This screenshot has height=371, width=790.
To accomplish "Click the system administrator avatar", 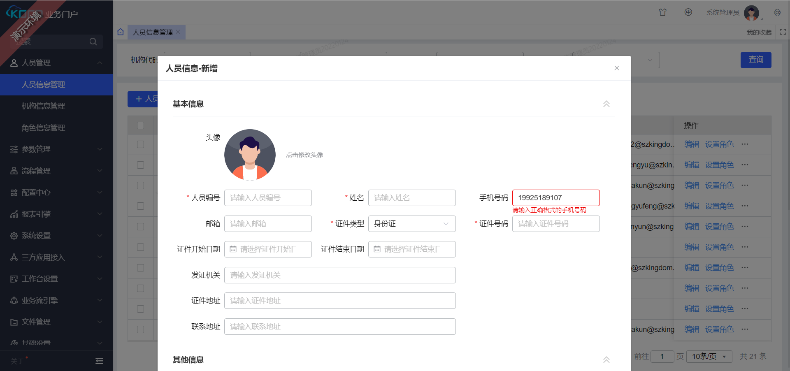I will pyautogui.click(x=751, y=13).
